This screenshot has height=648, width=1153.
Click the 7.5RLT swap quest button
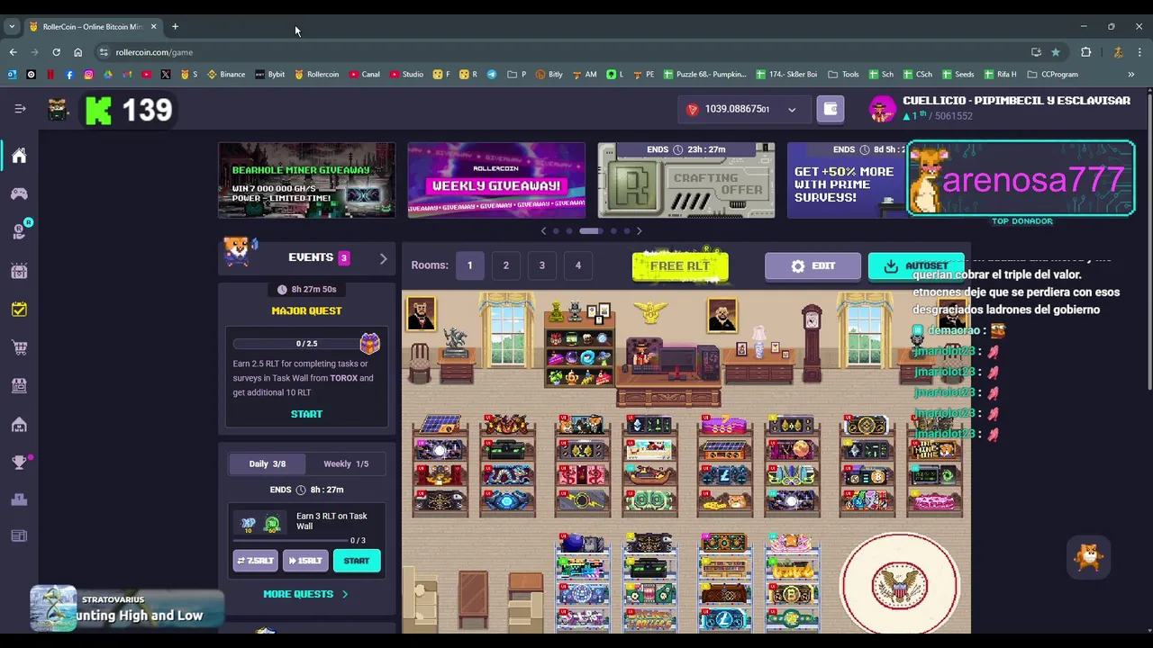[x=256, y=561]
